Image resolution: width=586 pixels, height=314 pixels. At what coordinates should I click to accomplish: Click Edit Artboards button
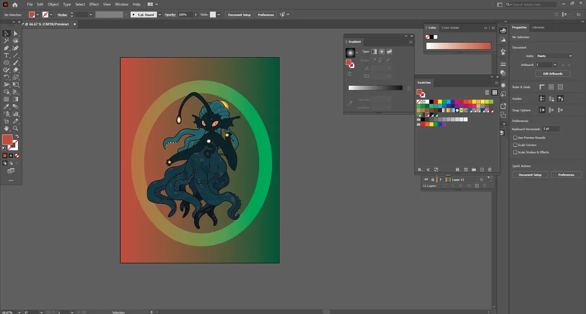[553, 74]
